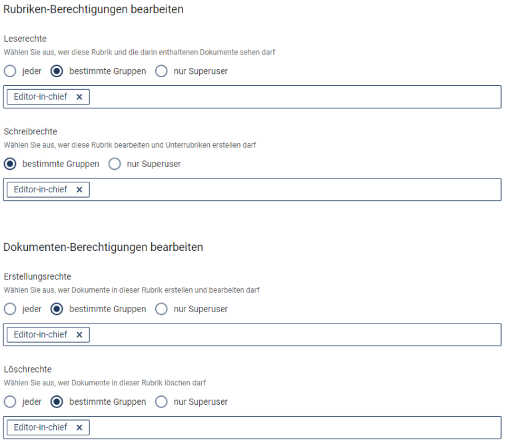Remove Editor-in-chief tag from Schreibrechte

[79, 190]
